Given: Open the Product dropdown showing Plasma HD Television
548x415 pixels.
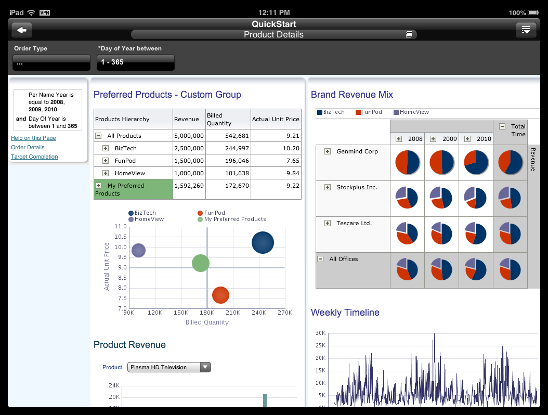Looking at the screenshot, I should pyautogui.click(x=169, y=367).
